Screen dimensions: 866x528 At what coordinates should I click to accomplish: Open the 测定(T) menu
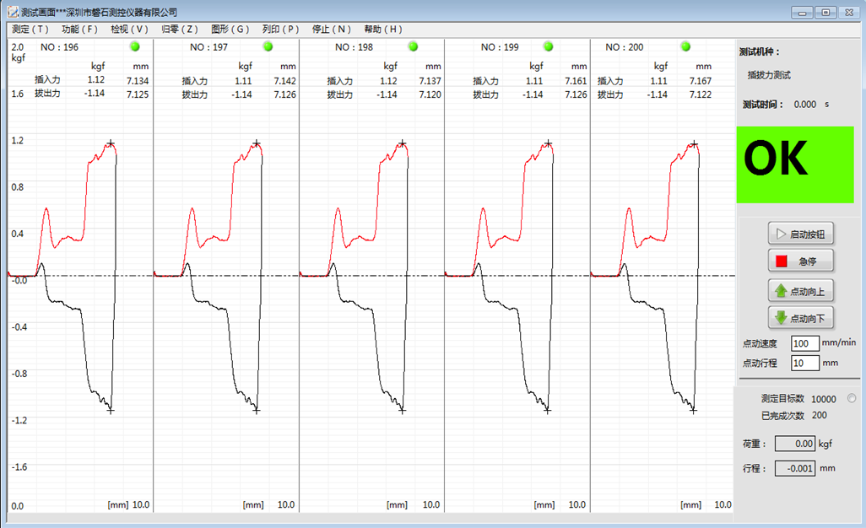pyautogui.click(x=30, y=29)
